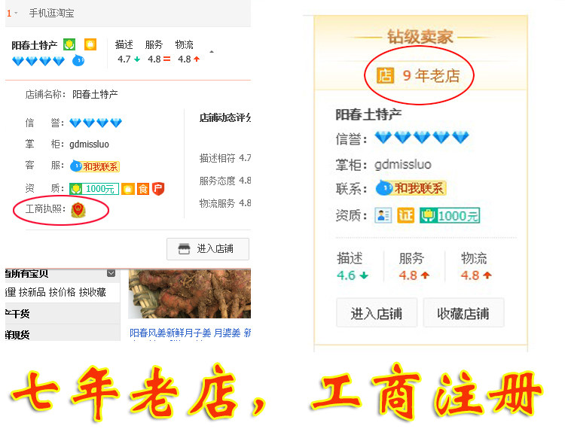Image resolution: width=565 pixels, height=444 pixels.
Task: Click the identity card icon in right panel
Action: click(x=383, y=216)
